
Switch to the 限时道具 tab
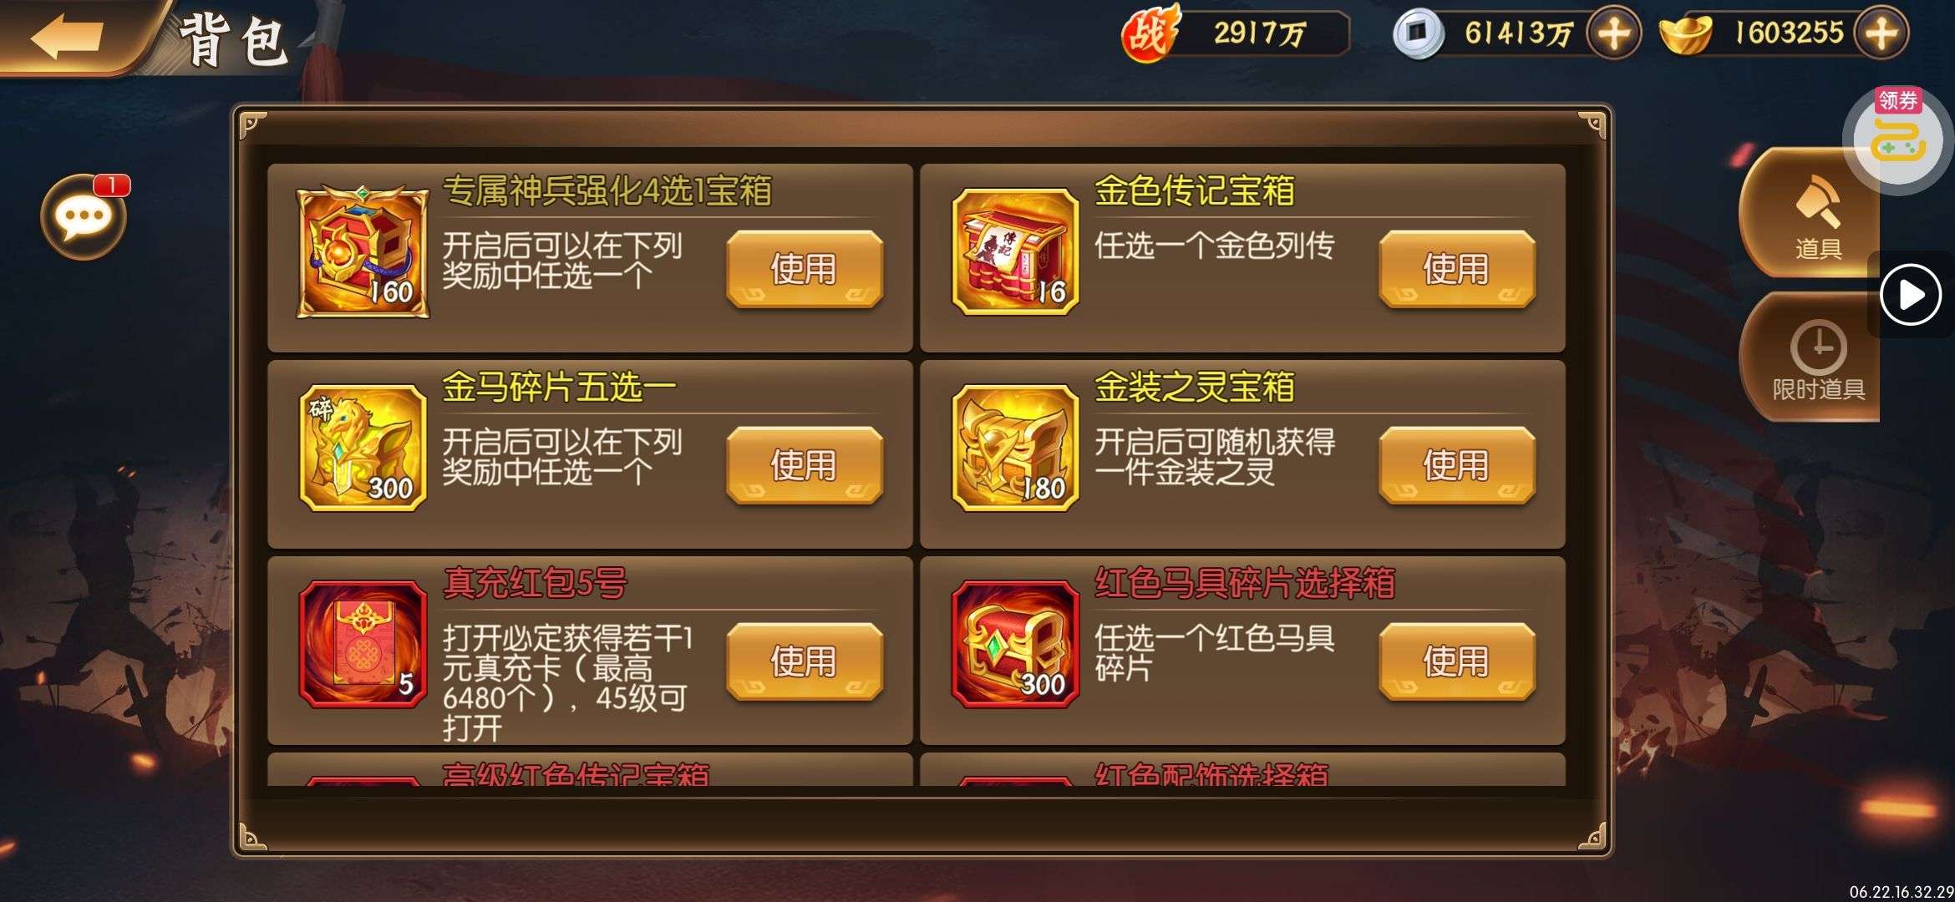(x=1811, y=357)
